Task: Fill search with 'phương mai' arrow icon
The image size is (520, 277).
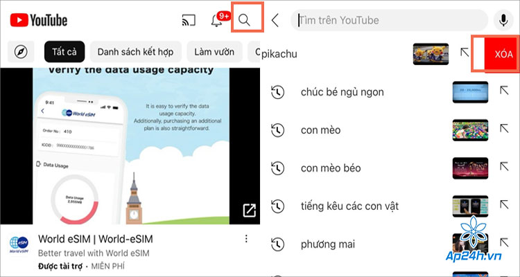Action: click(x=504, y=242)
